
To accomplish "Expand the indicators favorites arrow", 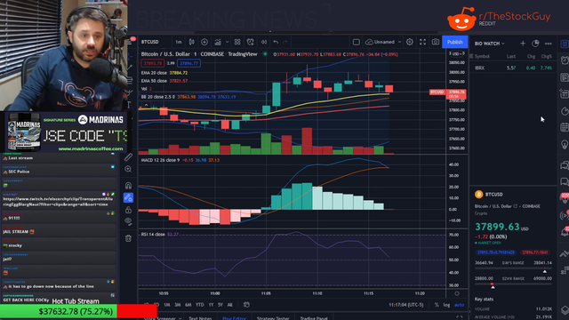I will click(x=228, y=42).
